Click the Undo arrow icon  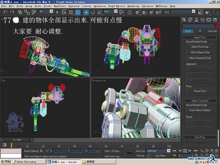tap(5, 12)
